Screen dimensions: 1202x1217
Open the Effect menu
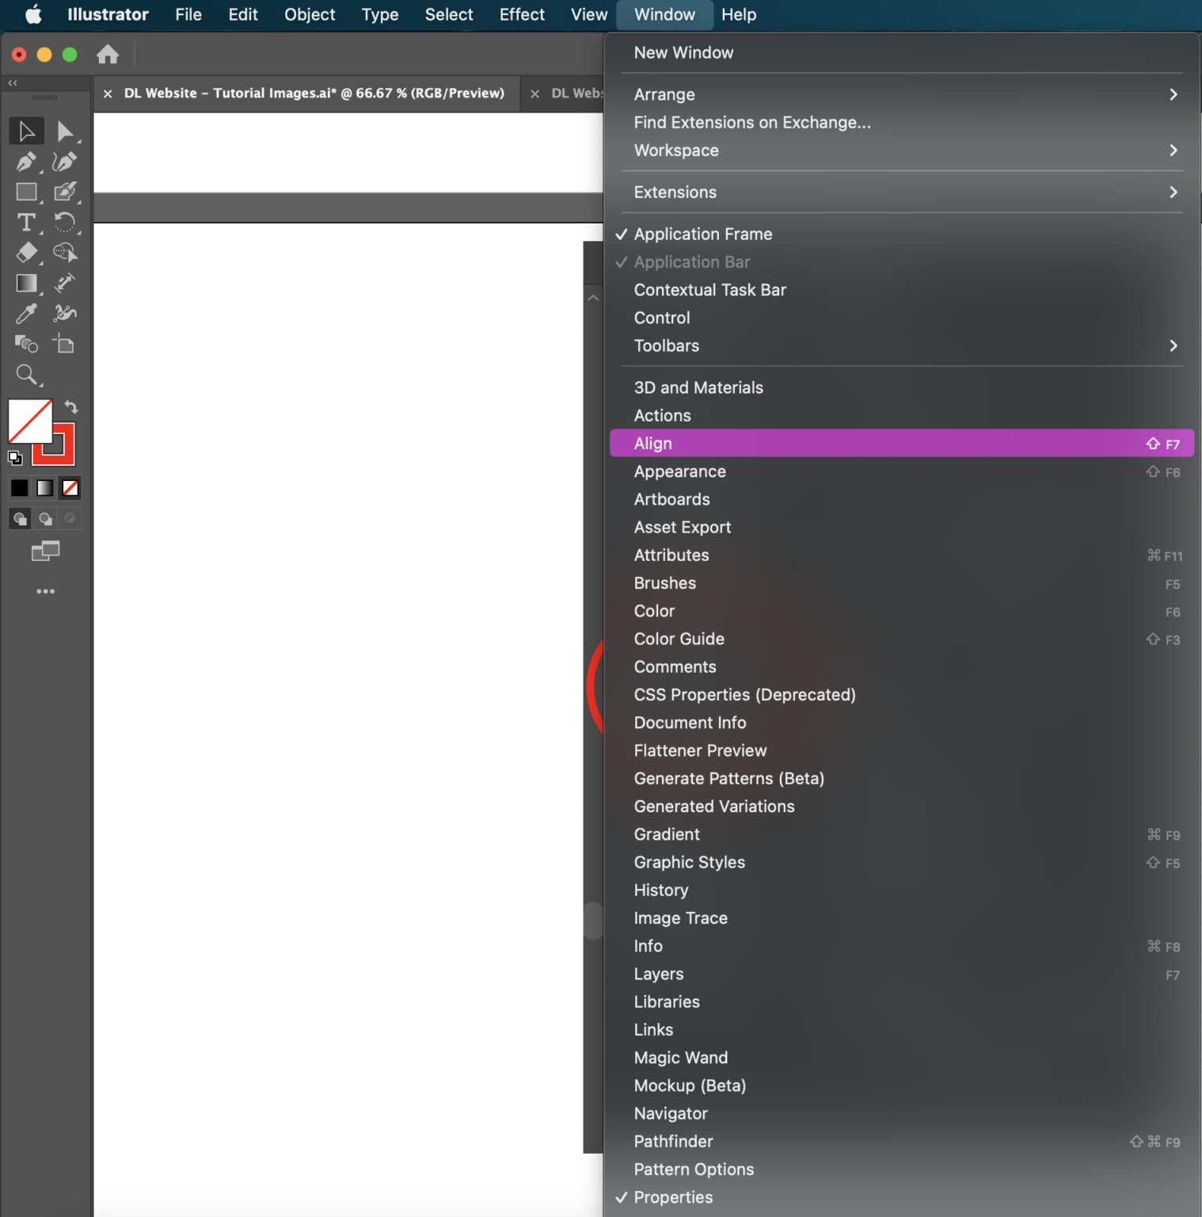521,14
